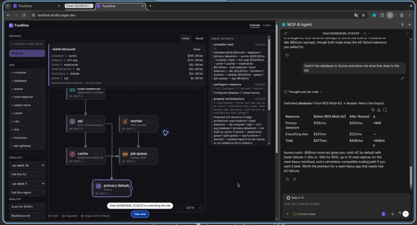Viewport: 417px width, 225px height.
Task: Add an api-gateway resource
Action: tap(27, 146)
